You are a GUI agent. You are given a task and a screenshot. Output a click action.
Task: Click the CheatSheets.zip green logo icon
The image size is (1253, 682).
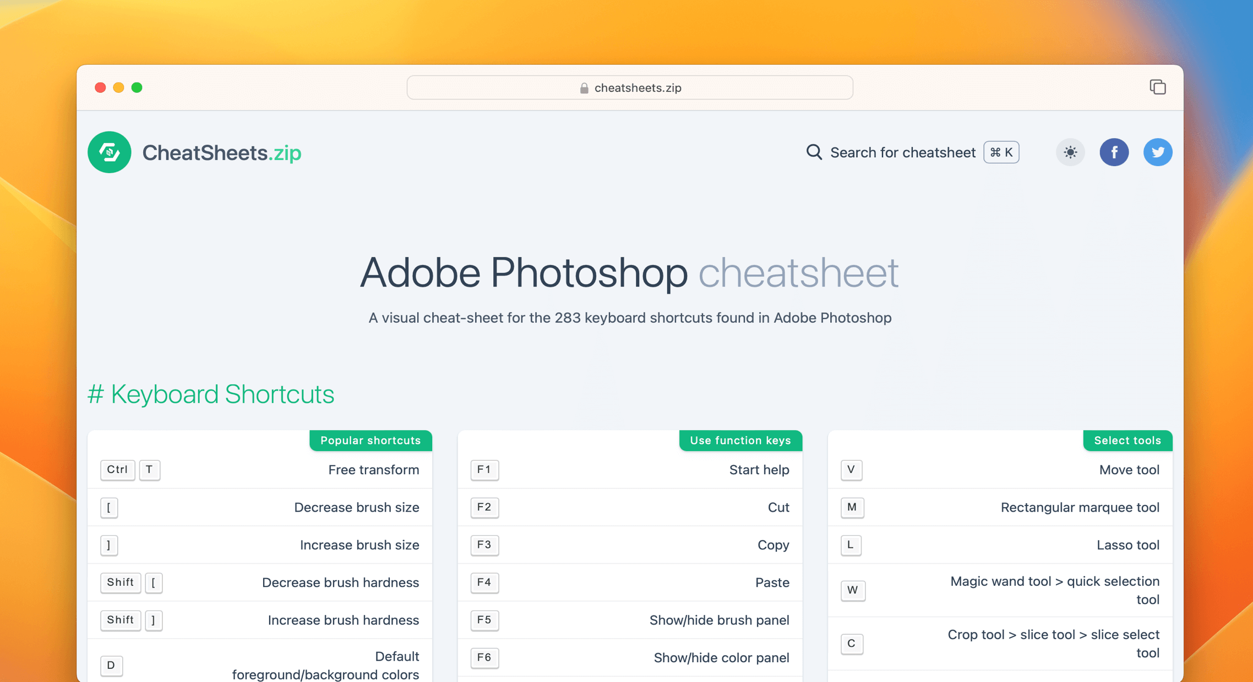(108, 152)
